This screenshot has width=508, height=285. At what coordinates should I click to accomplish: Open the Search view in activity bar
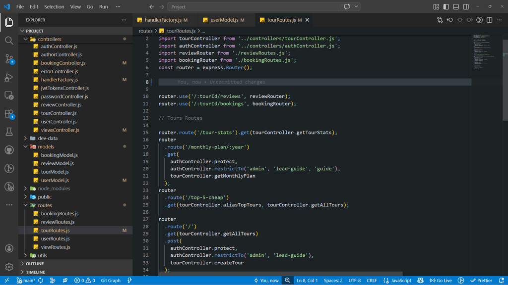(9, 41)
